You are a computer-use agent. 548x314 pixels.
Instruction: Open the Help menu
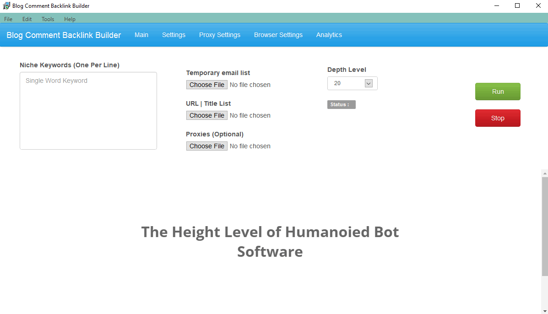(x=70, y=19)
